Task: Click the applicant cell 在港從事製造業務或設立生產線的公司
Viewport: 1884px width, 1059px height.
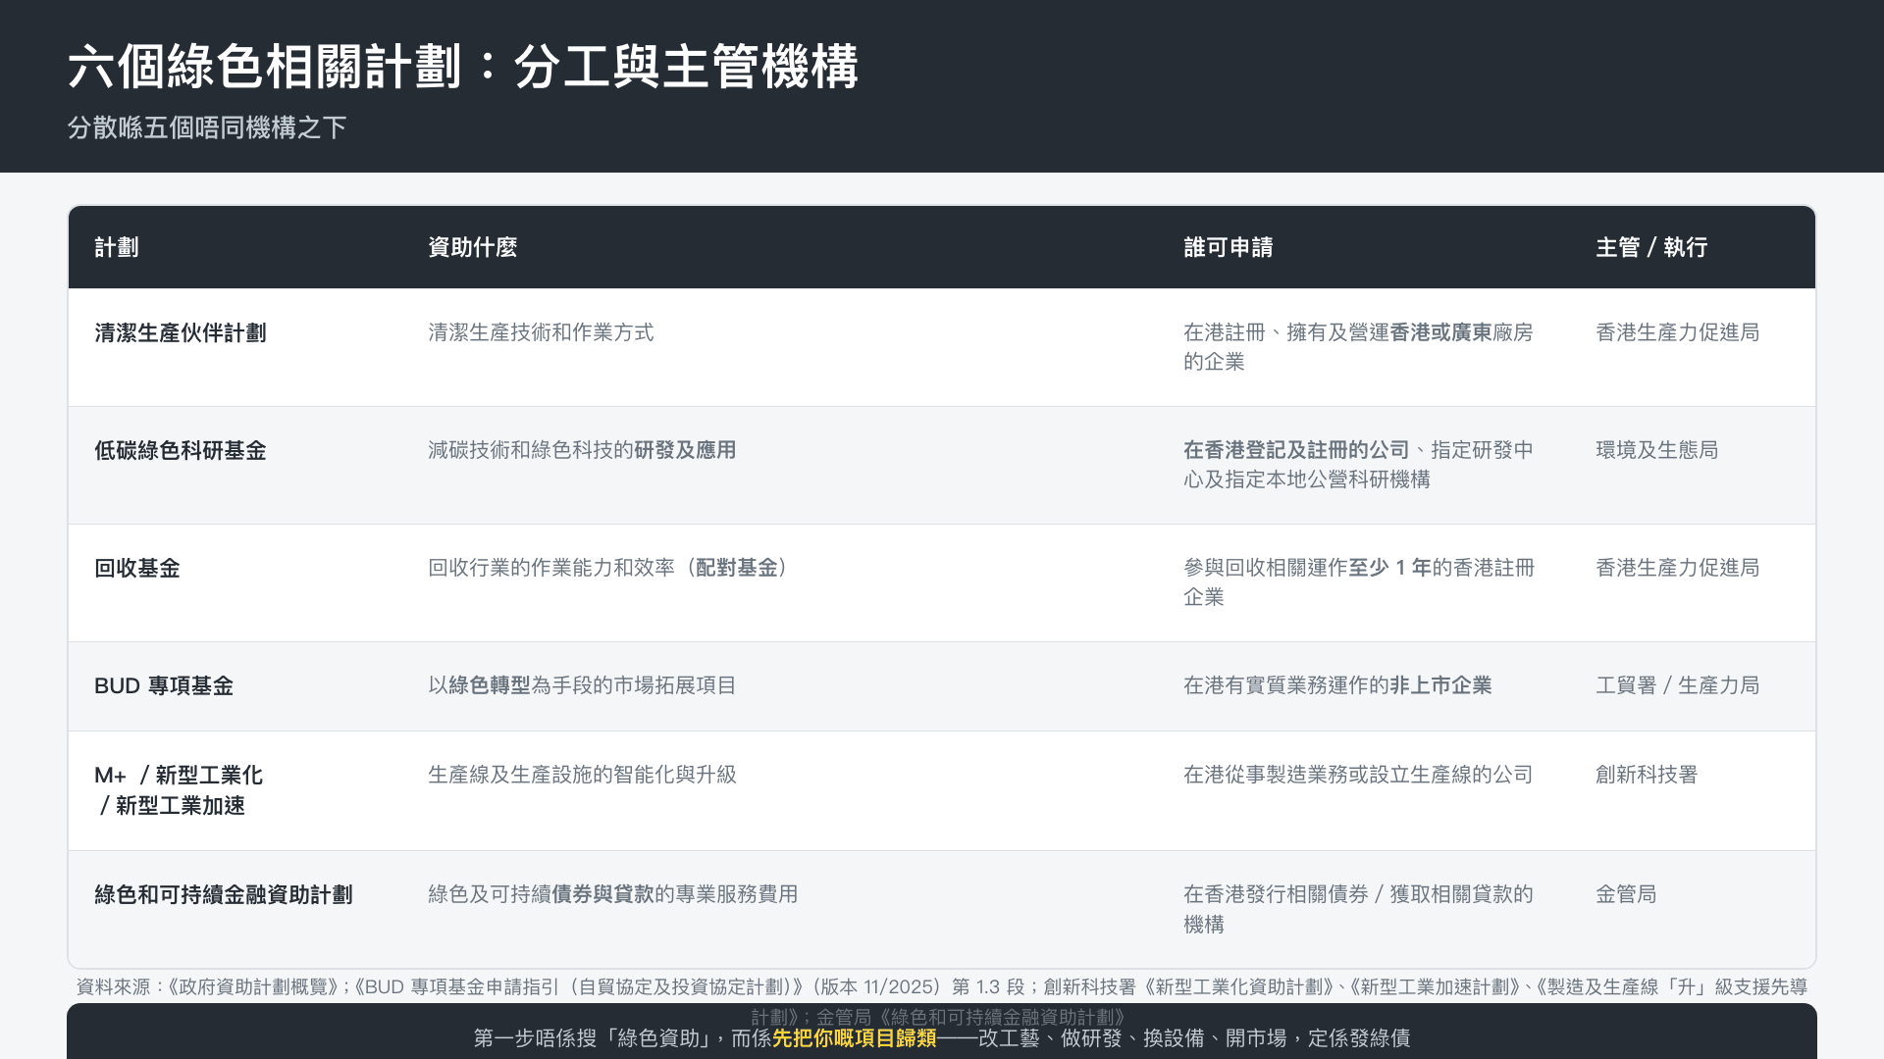Action: coord(1358,775)
